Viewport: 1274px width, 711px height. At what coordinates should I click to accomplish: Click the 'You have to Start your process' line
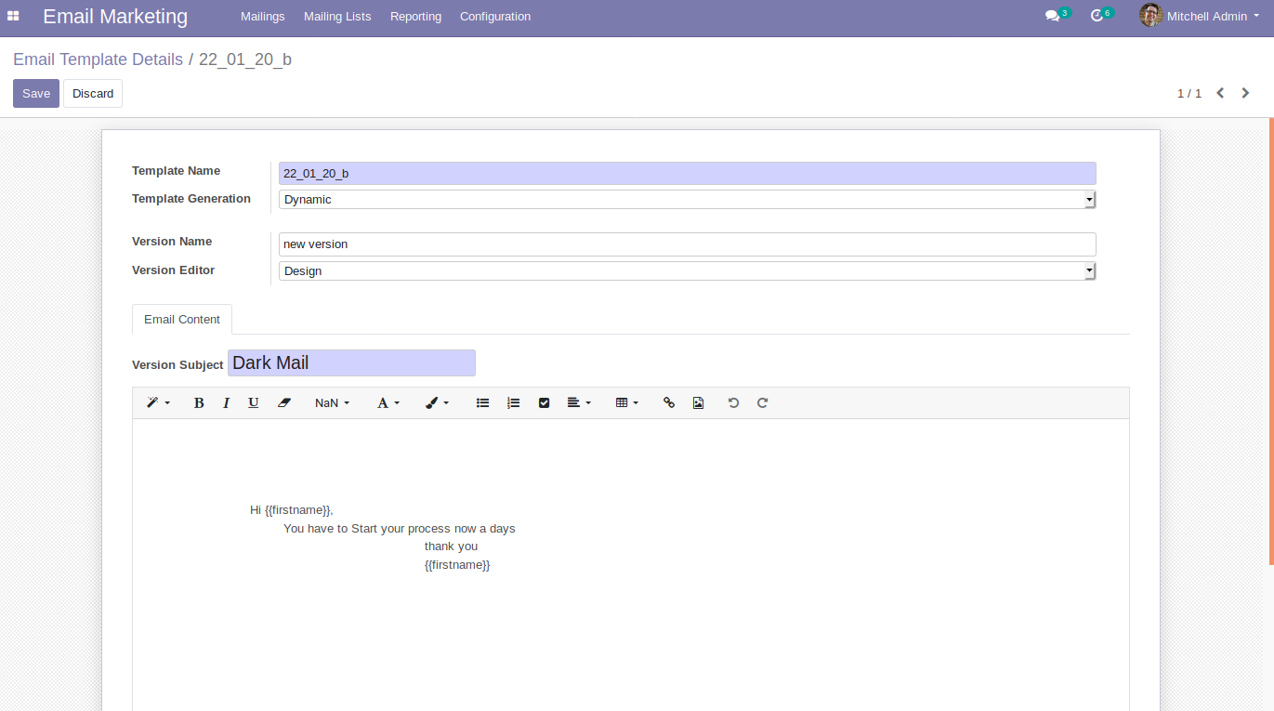pyautogui.click(x=400, y=528)
